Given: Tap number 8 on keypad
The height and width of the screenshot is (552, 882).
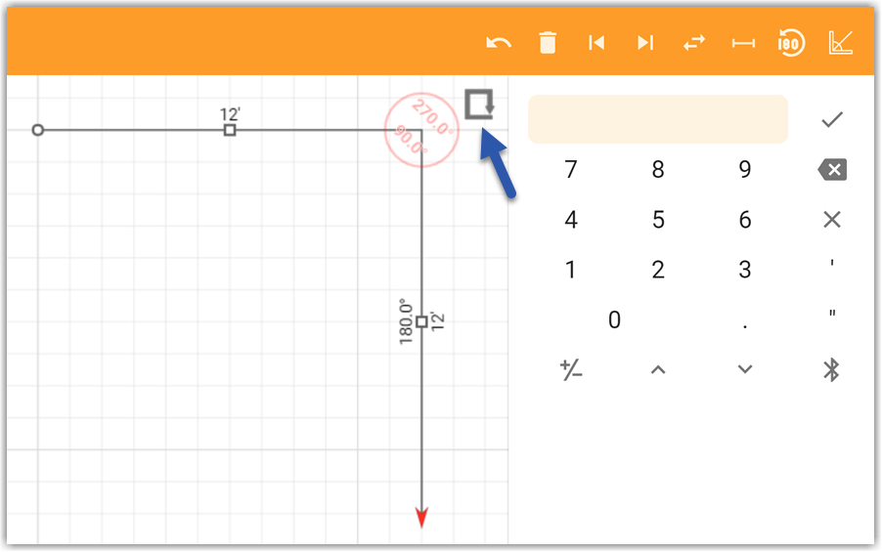Looking at the screenshot, I should pyautogui.click(x=658, y=169).
